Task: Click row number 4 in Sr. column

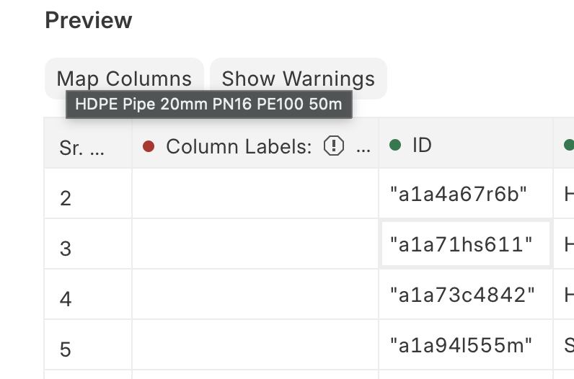Action: click(66, 298)
